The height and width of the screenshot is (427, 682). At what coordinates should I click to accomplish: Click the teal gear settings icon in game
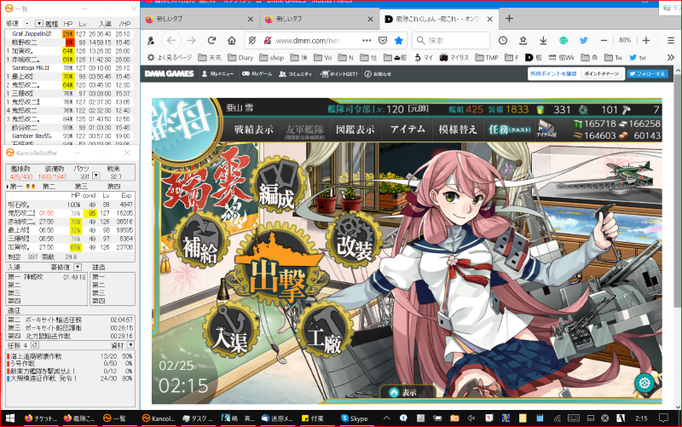point(644,383)
